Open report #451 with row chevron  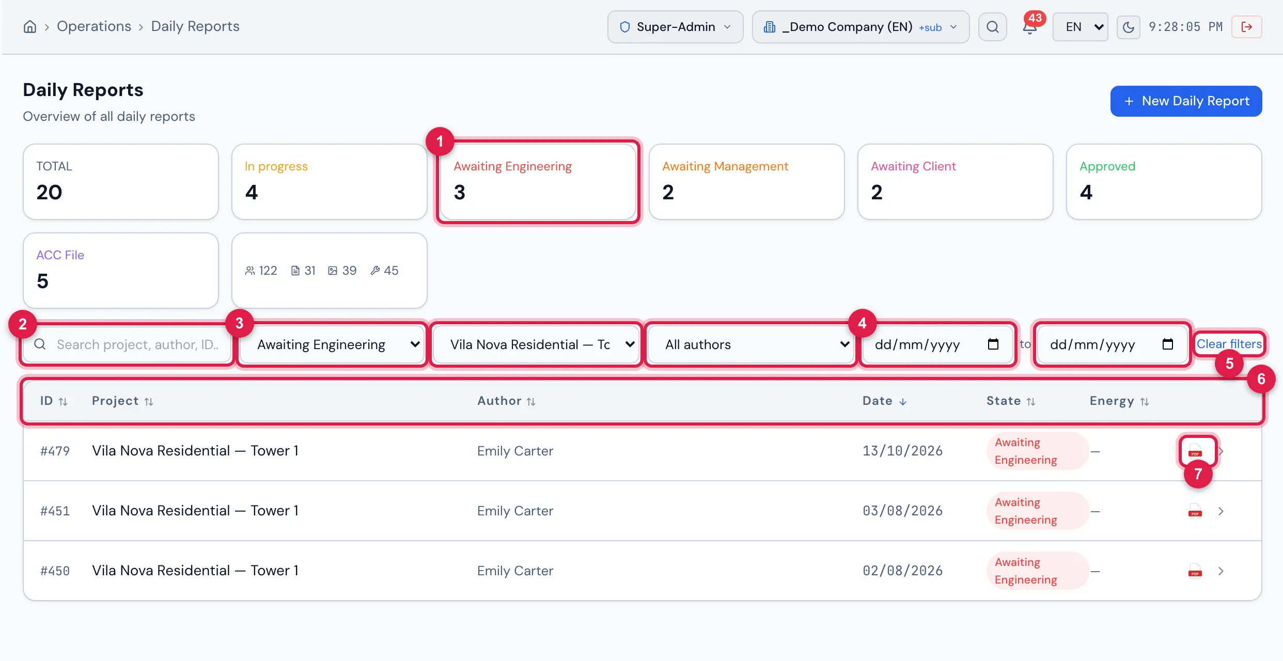(x=1221, y=511)
